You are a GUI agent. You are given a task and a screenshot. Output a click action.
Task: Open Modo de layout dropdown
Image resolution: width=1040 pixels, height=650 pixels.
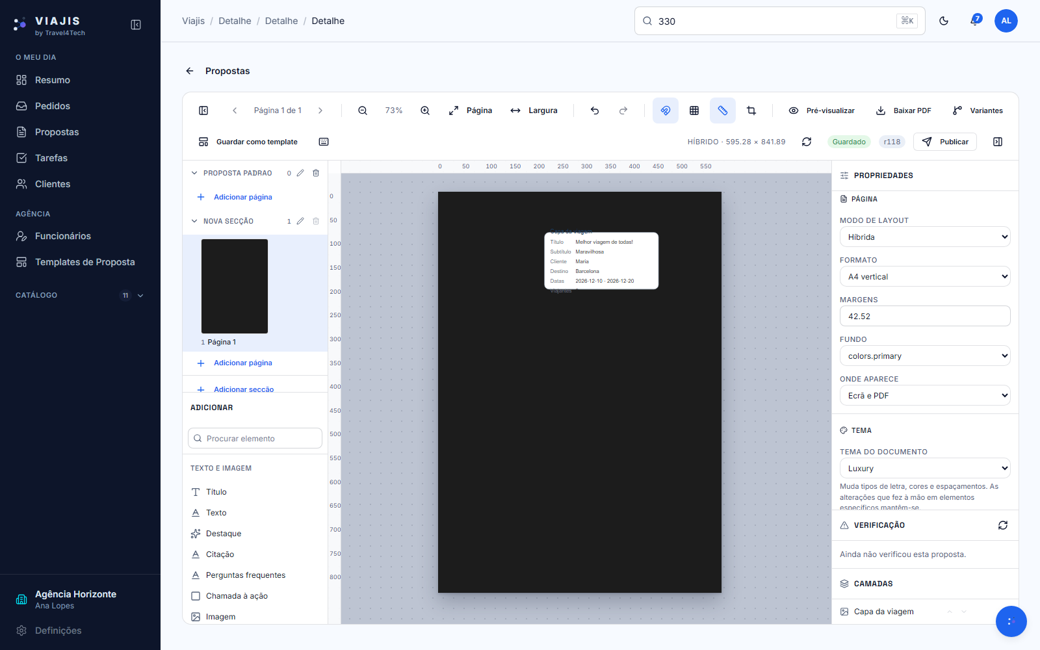[x=925, y=237]
